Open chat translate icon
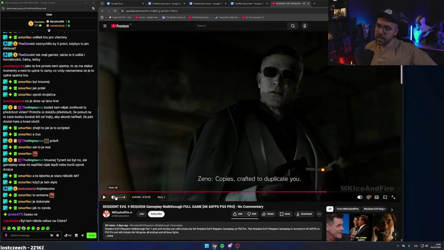Image resolution: width=444 pixels, height=250 pixels. click(52, 235)
